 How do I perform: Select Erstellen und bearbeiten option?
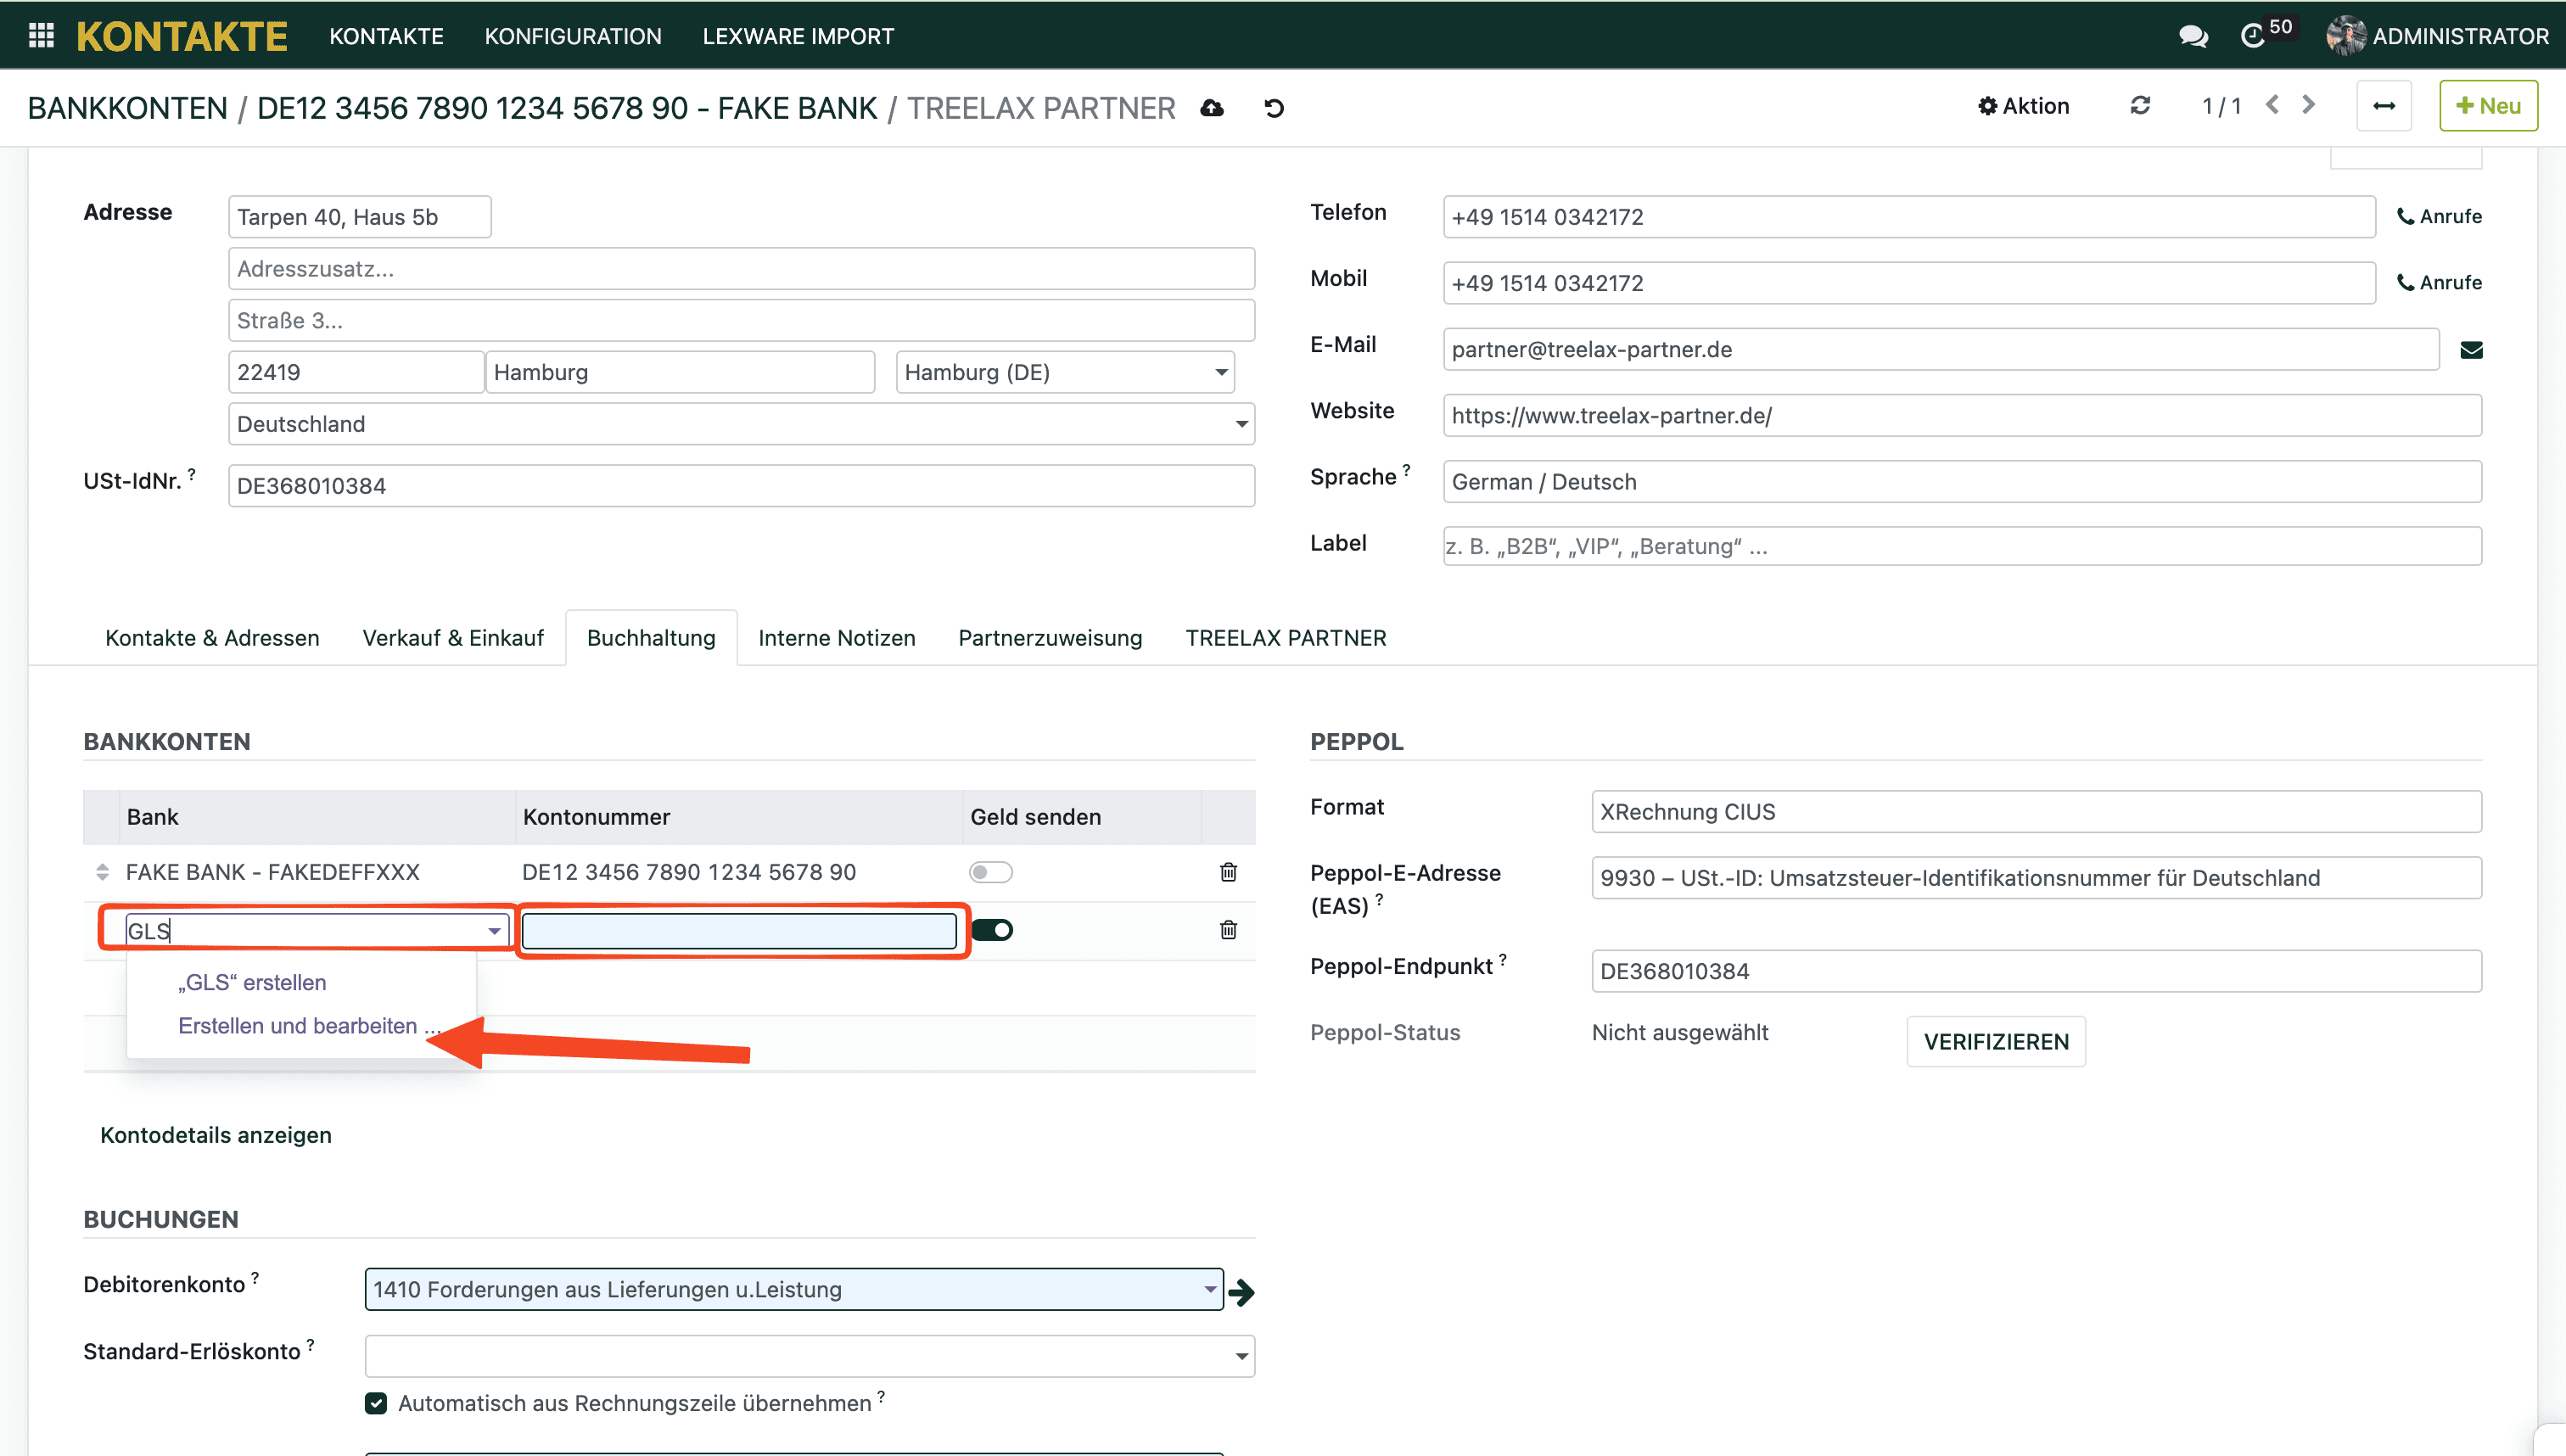pyautogui.click(x=298, y=1026)
